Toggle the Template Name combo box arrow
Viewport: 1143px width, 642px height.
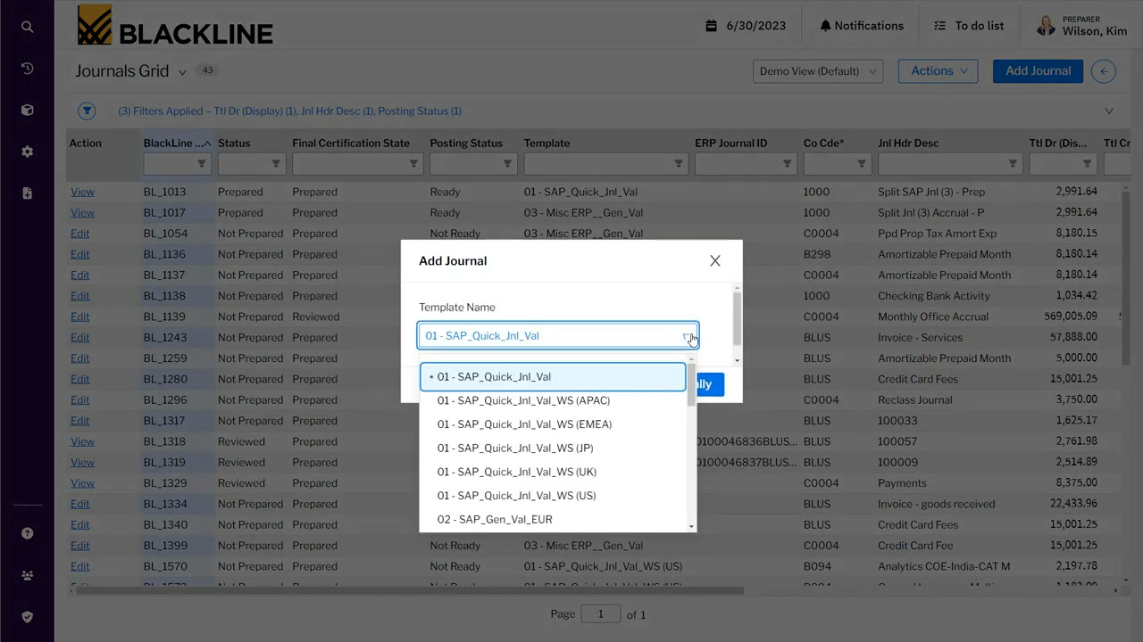coord(688,336)
